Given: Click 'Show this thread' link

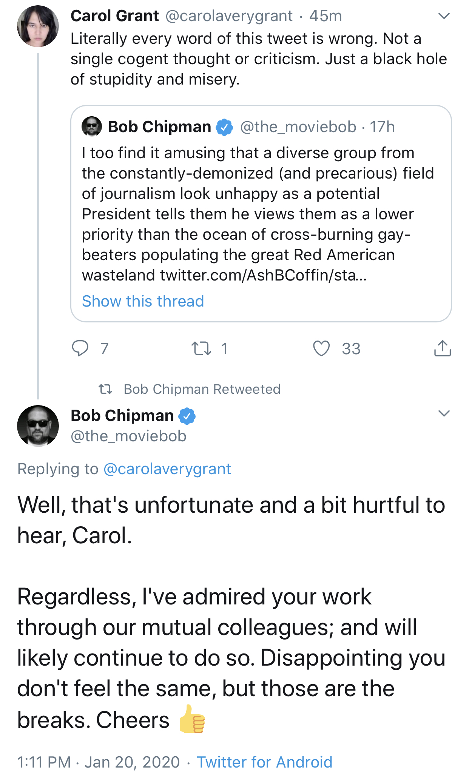Looking at the screenshot, I should pyautogui.click(x=143, y=301).
